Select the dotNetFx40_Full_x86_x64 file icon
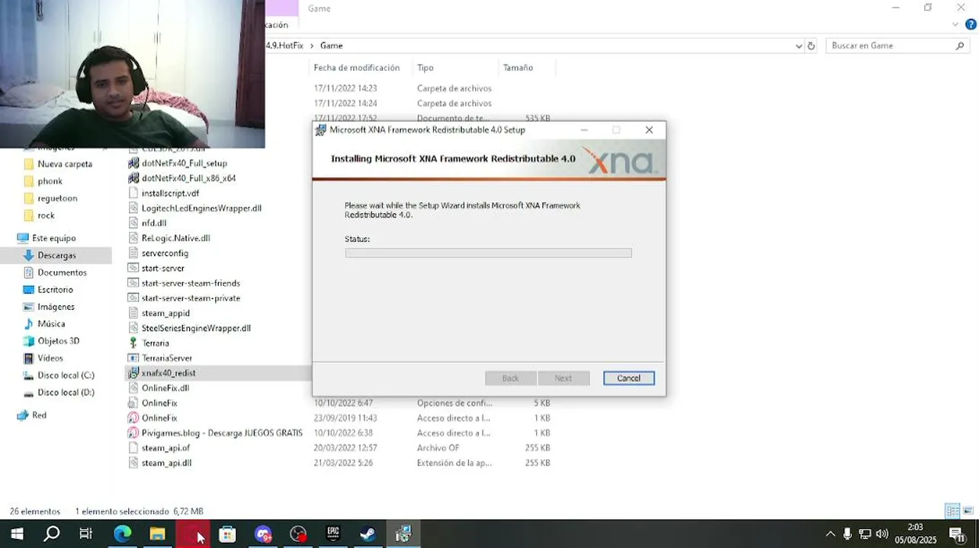The image size is (979, 548). (133, 178)
